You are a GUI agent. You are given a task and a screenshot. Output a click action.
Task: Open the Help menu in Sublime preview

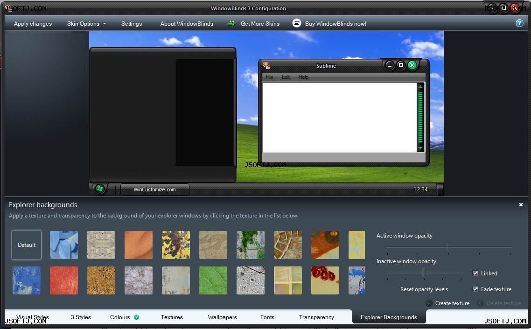[303, 77]
